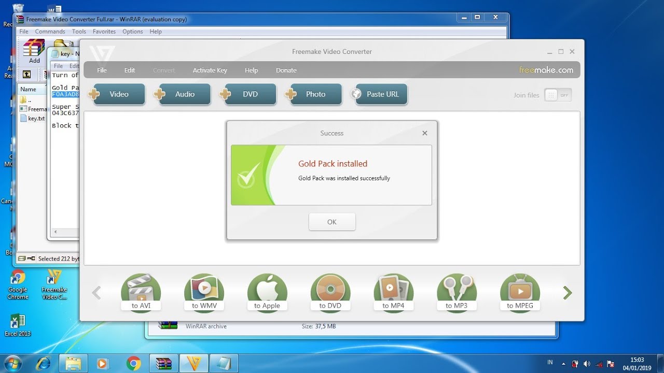The image size is (664, 373).
Task: Choose the 'to MP3' conversion preset
Action: click(456, 293)
